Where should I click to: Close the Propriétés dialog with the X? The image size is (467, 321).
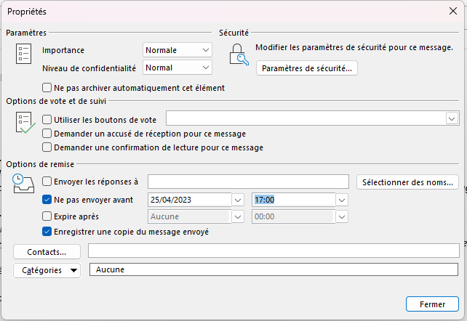click(x=453, y=10)
